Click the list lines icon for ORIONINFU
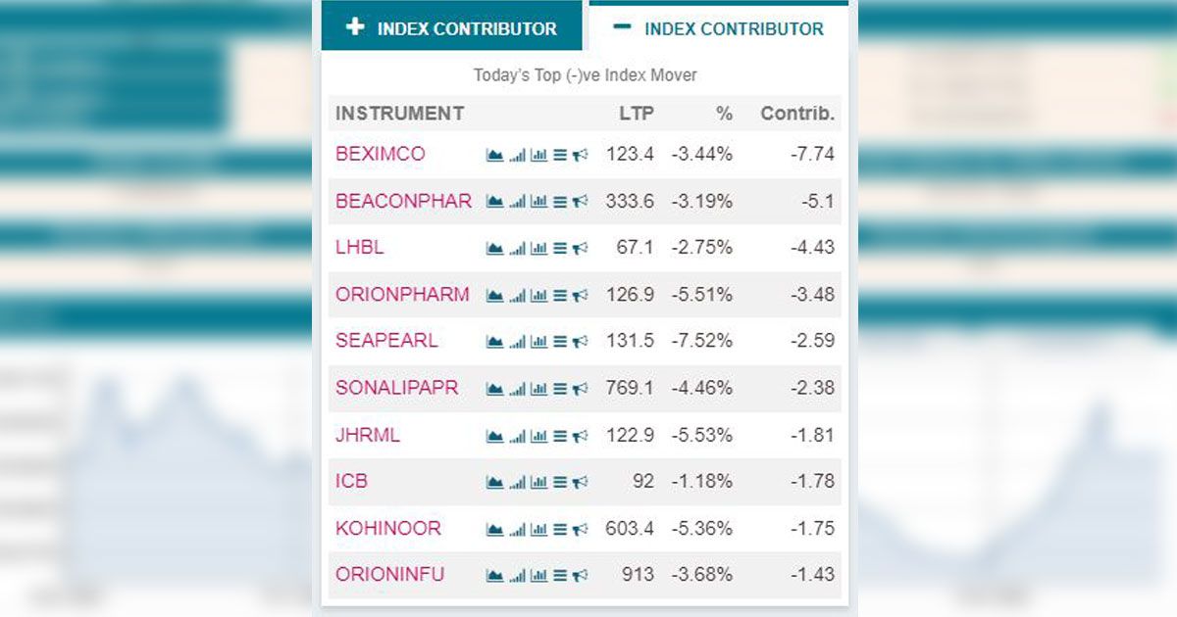This screenshot has width=1177, height=617. (x=560, y=576)
